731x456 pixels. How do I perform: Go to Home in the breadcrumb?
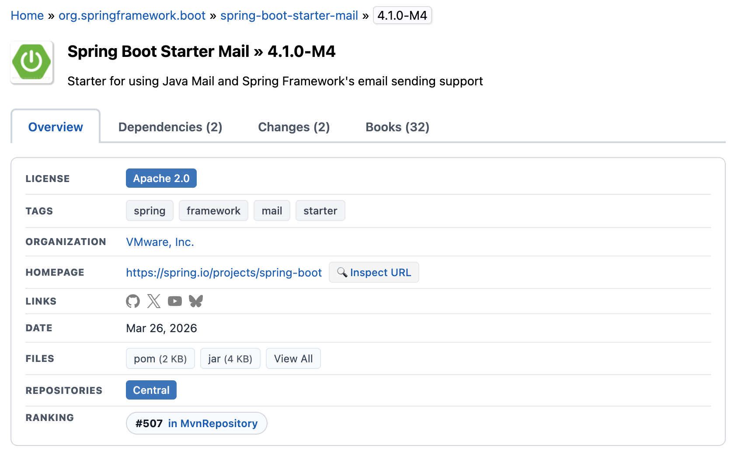coord(27,15)
